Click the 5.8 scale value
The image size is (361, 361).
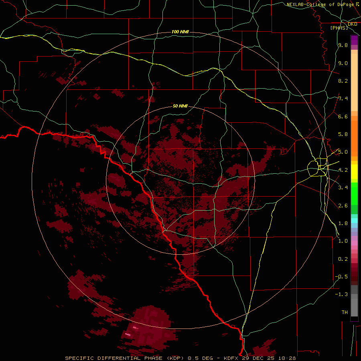click(343, 134)
